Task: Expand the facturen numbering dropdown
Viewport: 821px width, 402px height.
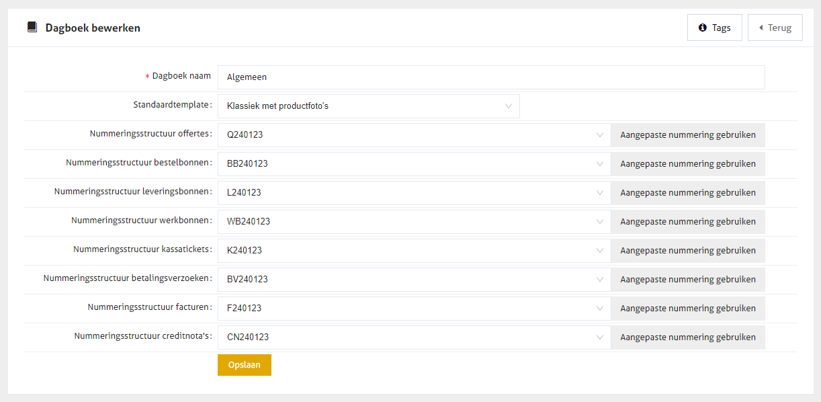Action: (414, 309)
